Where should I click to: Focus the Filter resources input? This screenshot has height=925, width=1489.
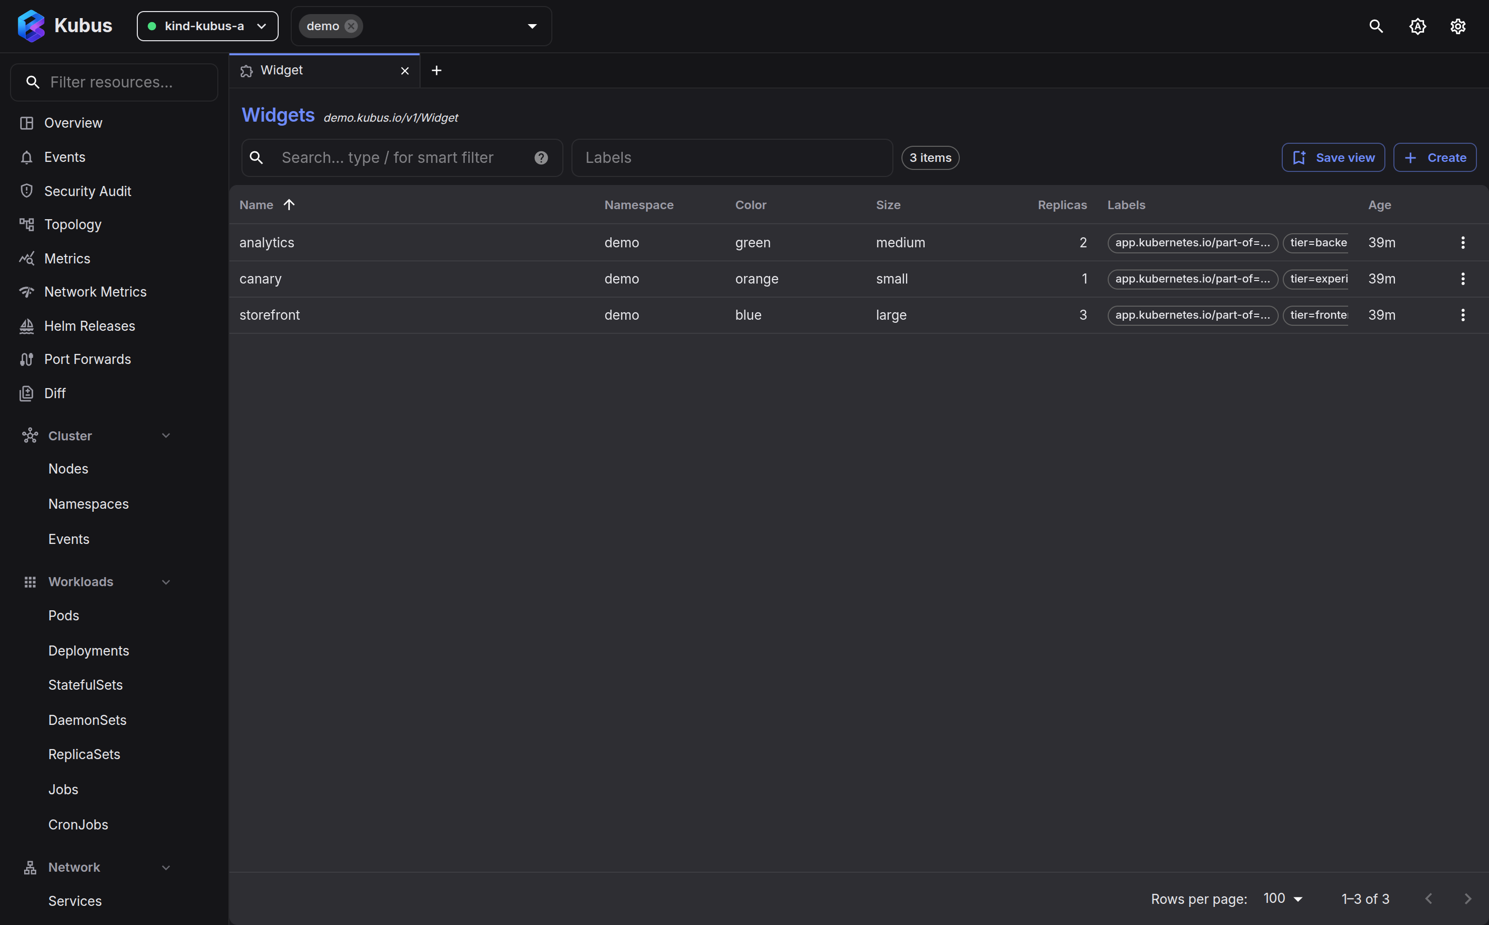coord(115,82)
